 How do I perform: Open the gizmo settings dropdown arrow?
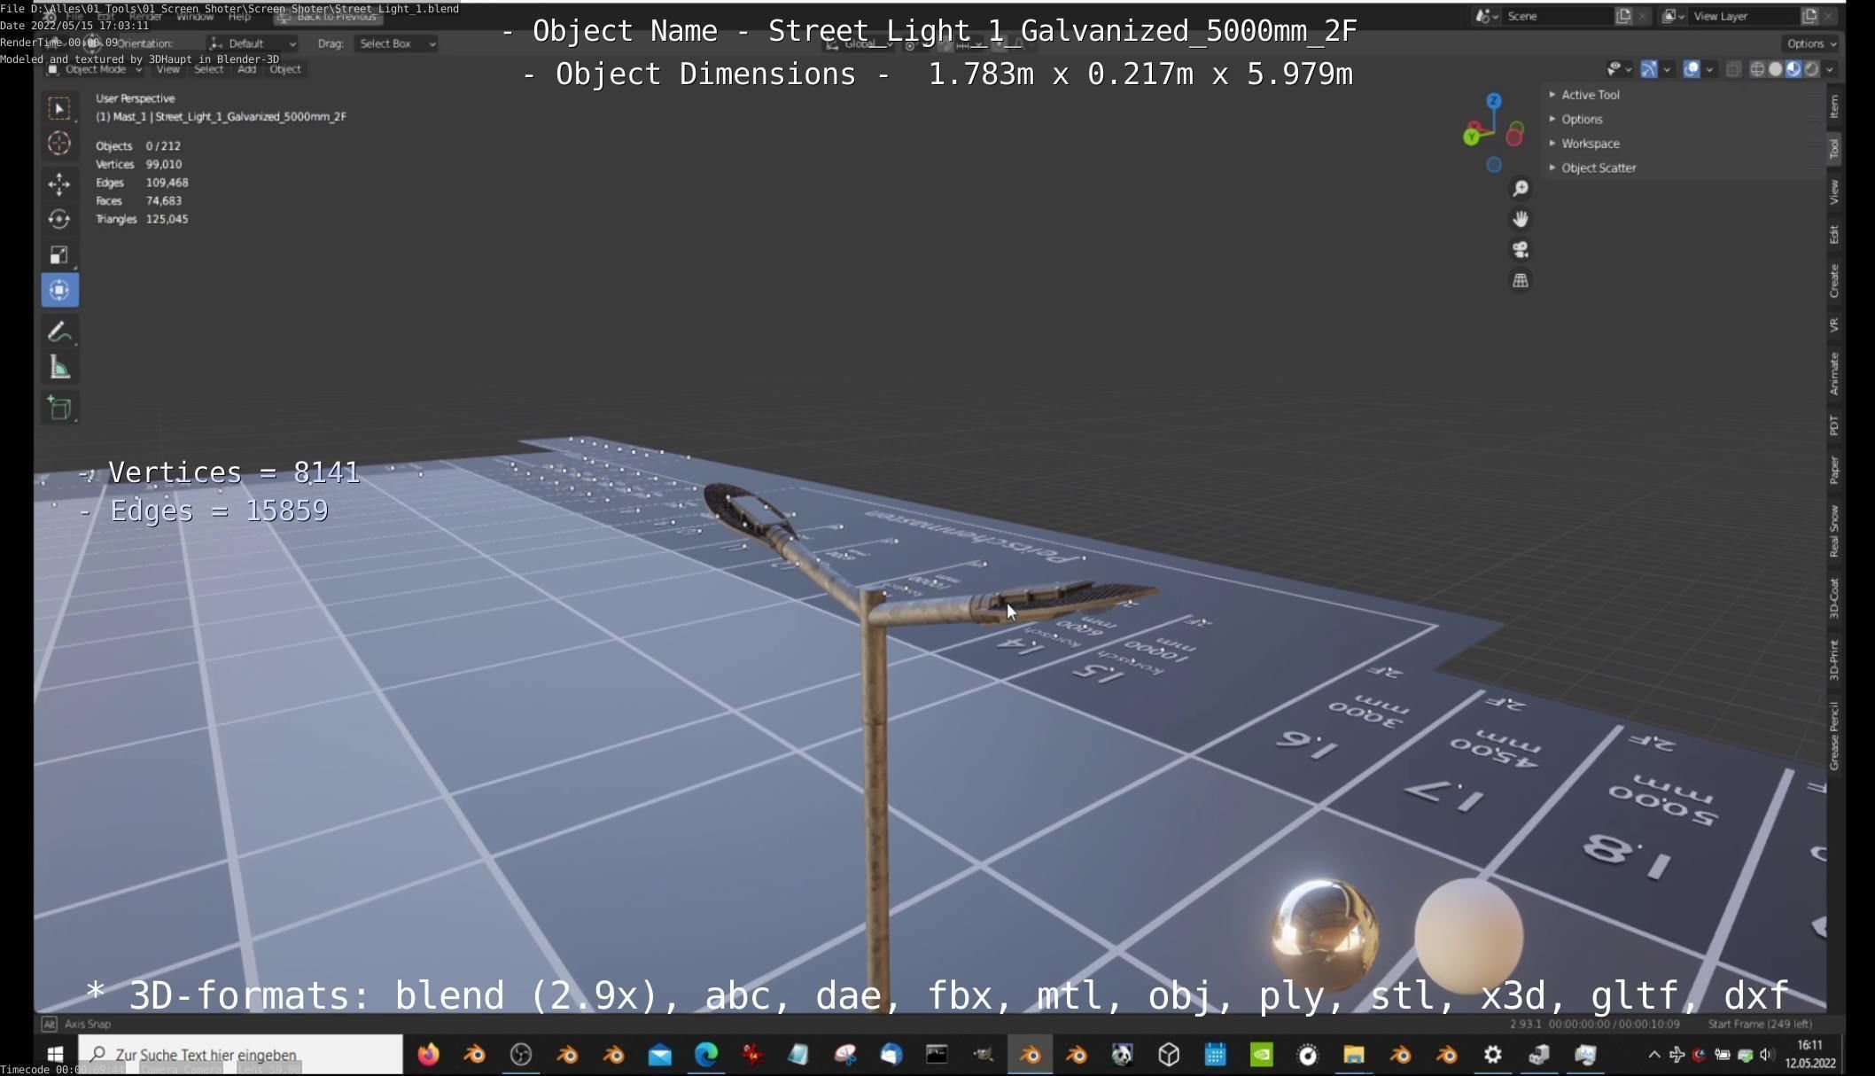(x=1667, y=69)
